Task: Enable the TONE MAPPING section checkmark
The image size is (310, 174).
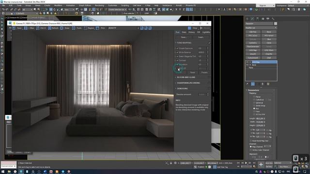Action: tap(209, 43)
